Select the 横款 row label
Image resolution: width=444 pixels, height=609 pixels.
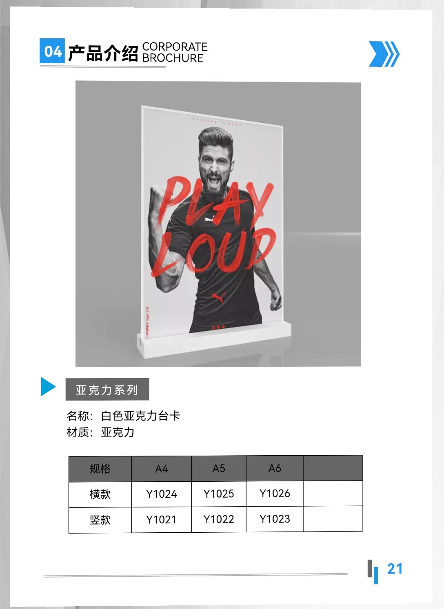(x=100, y=494)
